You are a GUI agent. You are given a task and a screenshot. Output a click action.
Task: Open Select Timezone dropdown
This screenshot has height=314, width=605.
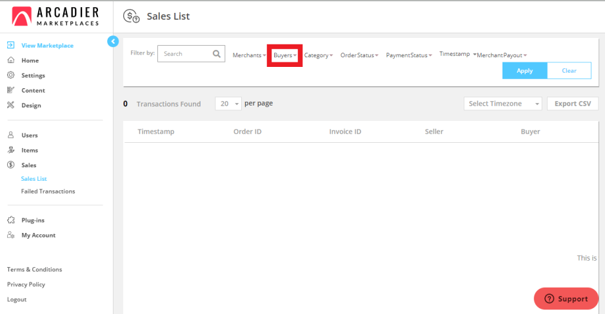pyautogui.click(x=502, y=104)
